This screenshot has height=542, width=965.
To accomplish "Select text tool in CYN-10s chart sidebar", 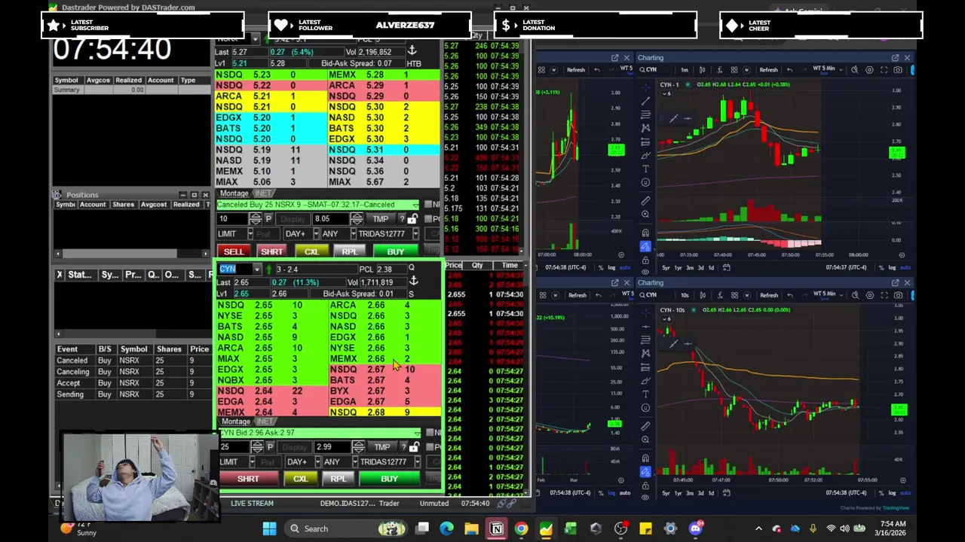I will click(645, 394).
